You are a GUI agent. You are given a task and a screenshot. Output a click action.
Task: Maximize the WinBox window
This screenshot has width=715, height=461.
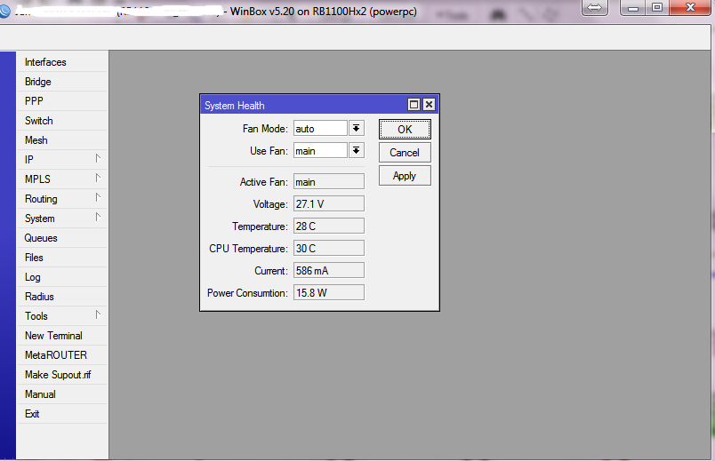click(657, 8)
